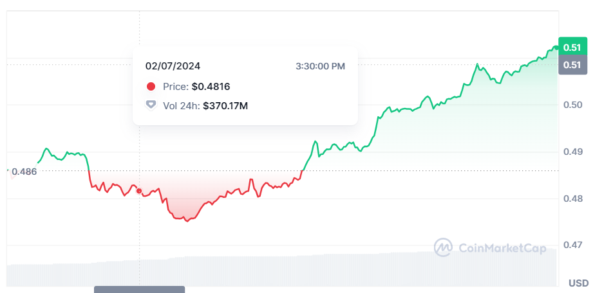The height and width of the screenshot is (293, 613).
Task: Click the green 0.51 current price tag
Action: coord(572,48)
